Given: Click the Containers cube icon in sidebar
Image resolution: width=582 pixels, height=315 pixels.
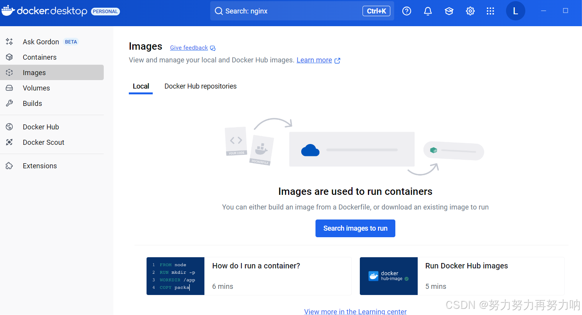Looking at the screenshot, I should tap(9, 57).
